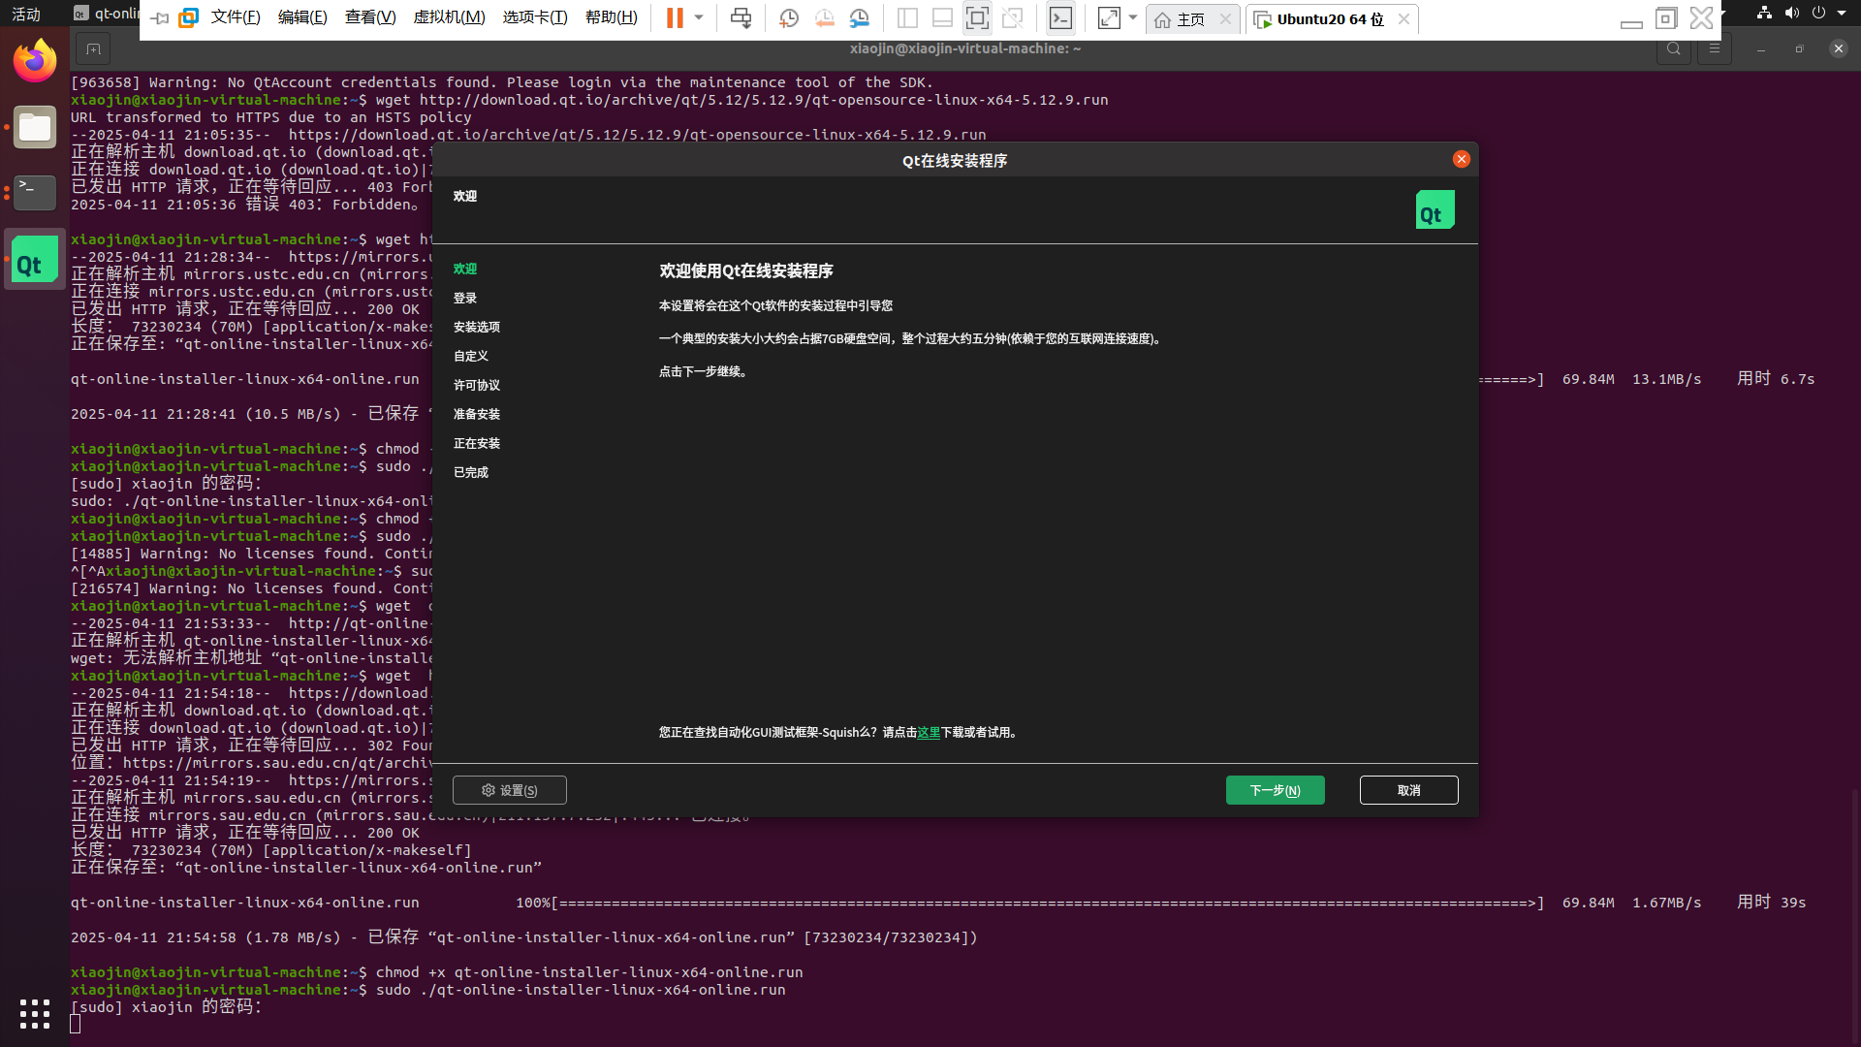Enter VM full screen mode
Screen dimensions: 1861x1047
click(976, 18)
